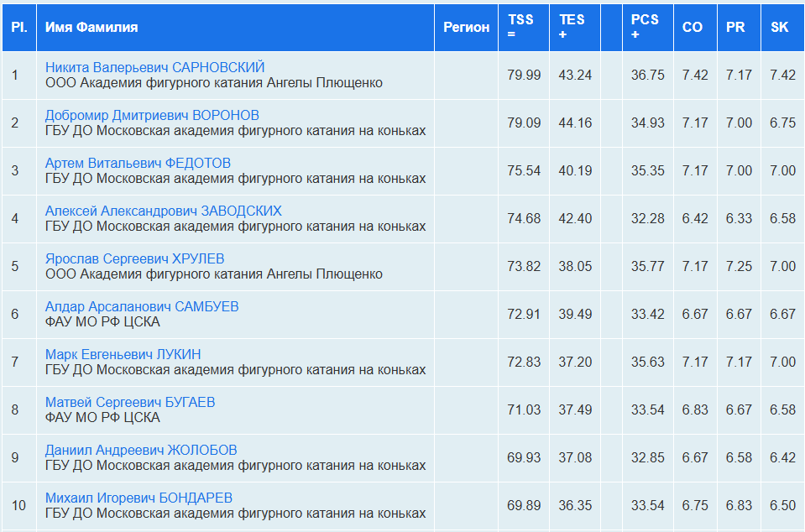Open skater link Добромир Дмитриевич ВОРОНОВ
This screenshot has height=532, width=805.
coord(152,115)
